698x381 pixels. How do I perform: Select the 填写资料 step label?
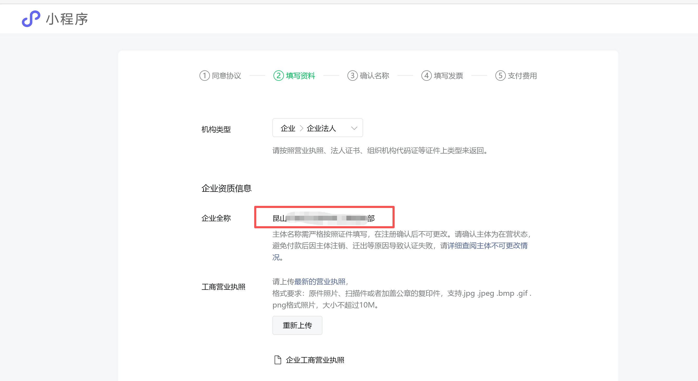click(301, 76)
